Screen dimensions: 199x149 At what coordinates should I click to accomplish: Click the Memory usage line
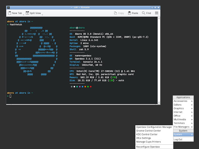tap(93, 77)
